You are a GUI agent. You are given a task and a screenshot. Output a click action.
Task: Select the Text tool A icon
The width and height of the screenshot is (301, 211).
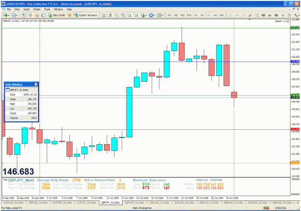pyautogui.click(x=283, y=15)
